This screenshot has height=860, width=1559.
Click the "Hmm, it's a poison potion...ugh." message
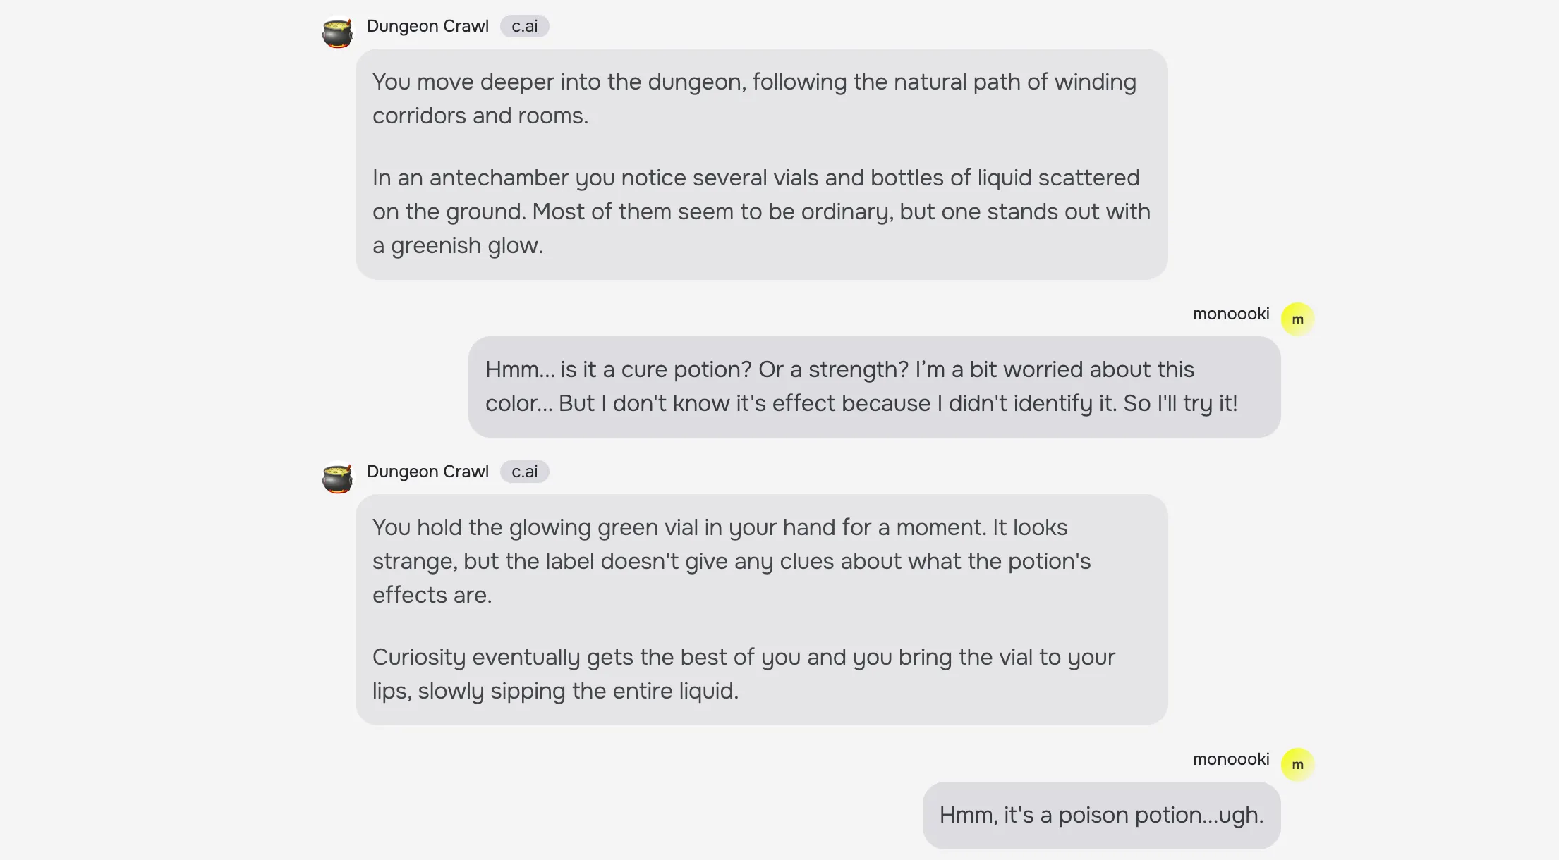pos(1101,816)
